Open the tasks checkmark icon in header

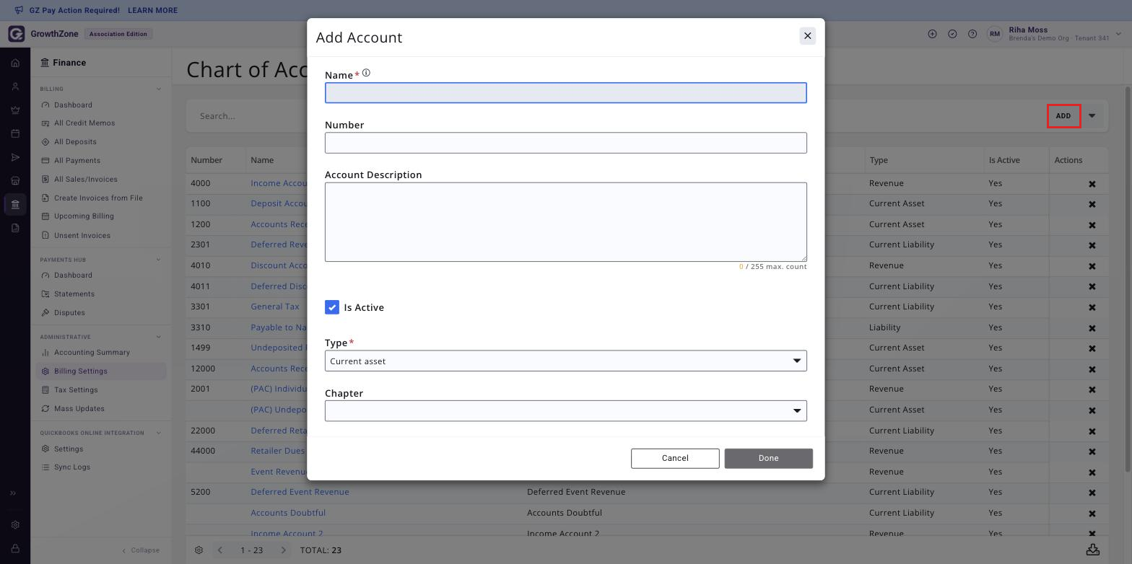pyautogui.click(x=952, y=34)
